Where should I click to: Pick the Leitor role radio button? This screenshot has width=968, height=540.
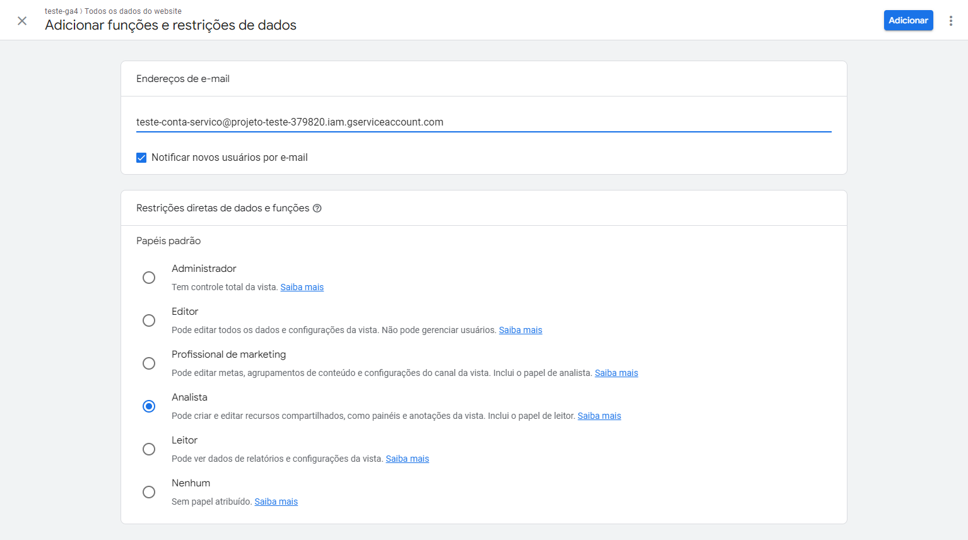[149, 449]
